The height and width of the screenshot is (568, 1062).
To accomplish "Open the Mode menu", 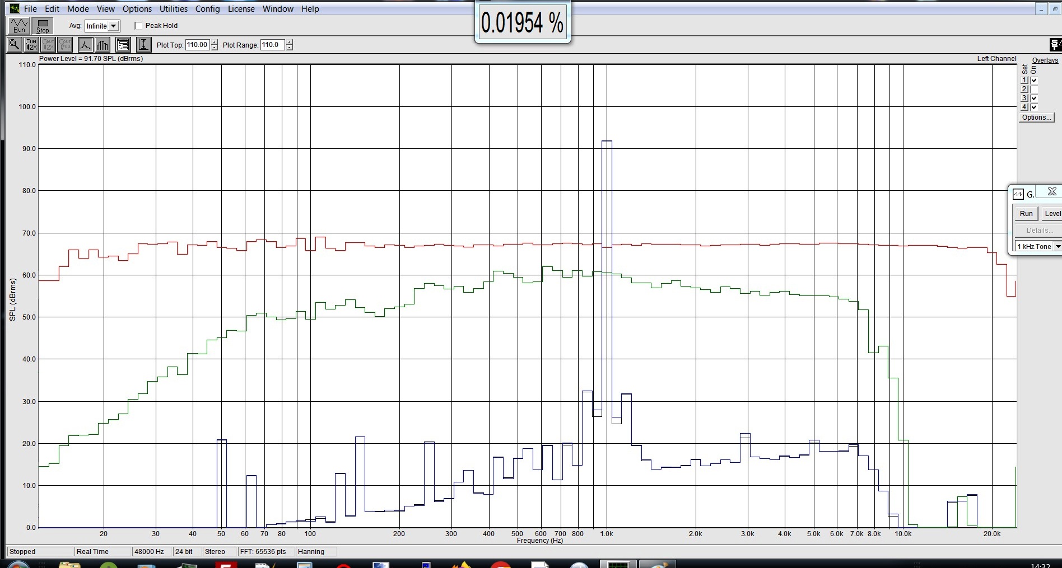I will tap(78, 9).
